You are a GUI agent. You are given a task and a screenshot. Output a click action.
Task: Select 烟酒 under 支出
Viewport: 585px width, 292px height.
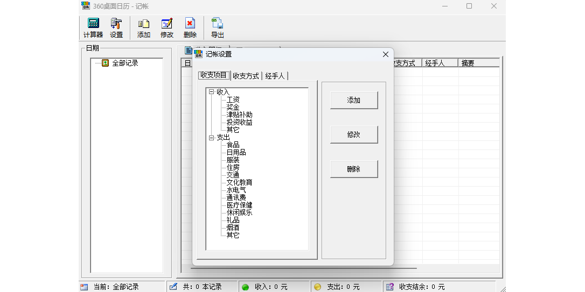pyautogui.click(x=233, y=227)
